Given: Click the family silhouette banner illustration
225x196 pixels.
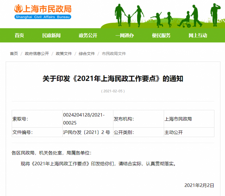Looking at the screenshot, I should pyautogui.click(x=163, y=15).
